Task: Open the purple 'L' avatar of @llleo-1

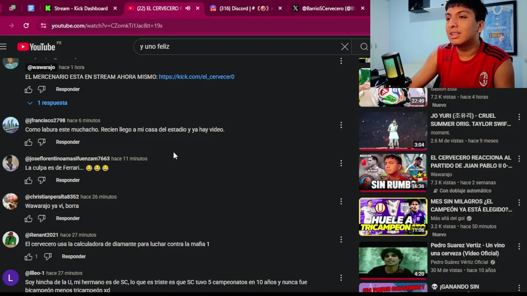Action: click(11, 277)
